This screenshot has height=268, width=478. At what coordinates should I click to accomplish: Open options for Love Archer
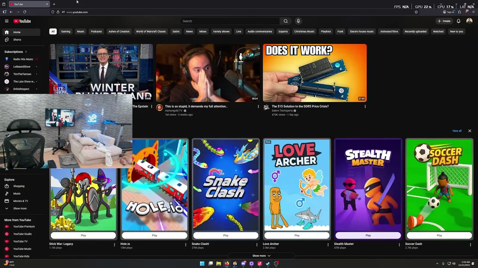point(328,245)
